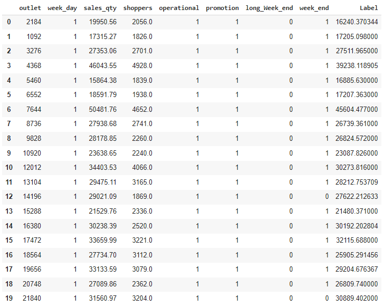Click shoppers cell 3079.0
Viewport: 384px width, 307px height.
[142, 270]
